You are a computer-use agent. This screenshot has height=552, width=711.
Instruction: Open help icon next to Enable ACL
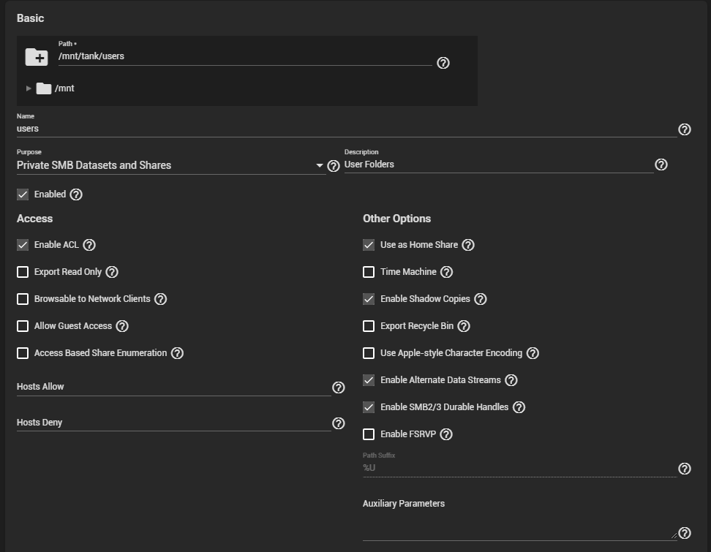pyautogui.click(x=89, y=245)
